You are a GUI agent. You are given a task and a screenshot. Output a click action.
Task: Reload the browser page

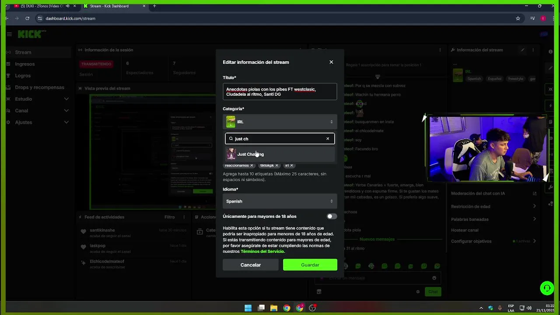[27, 18]
